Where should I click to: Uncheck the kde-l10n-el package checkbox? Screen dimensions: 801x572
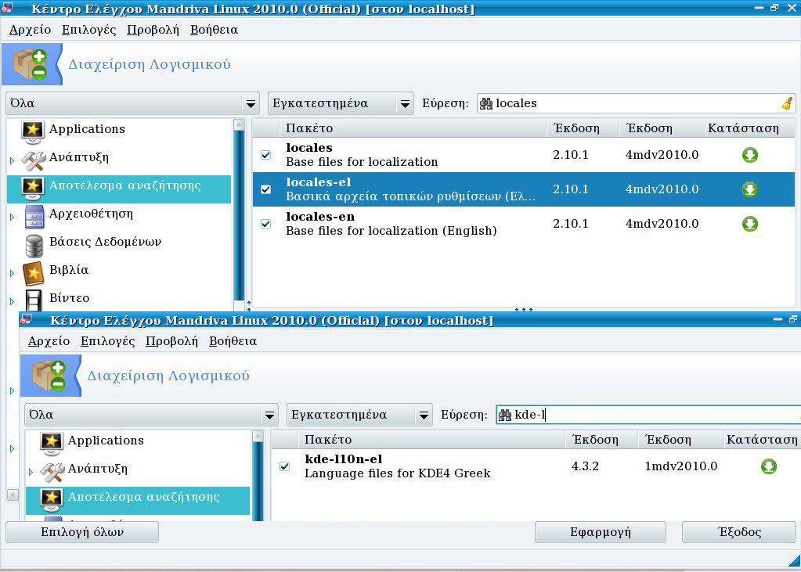(x=284, y=466)
